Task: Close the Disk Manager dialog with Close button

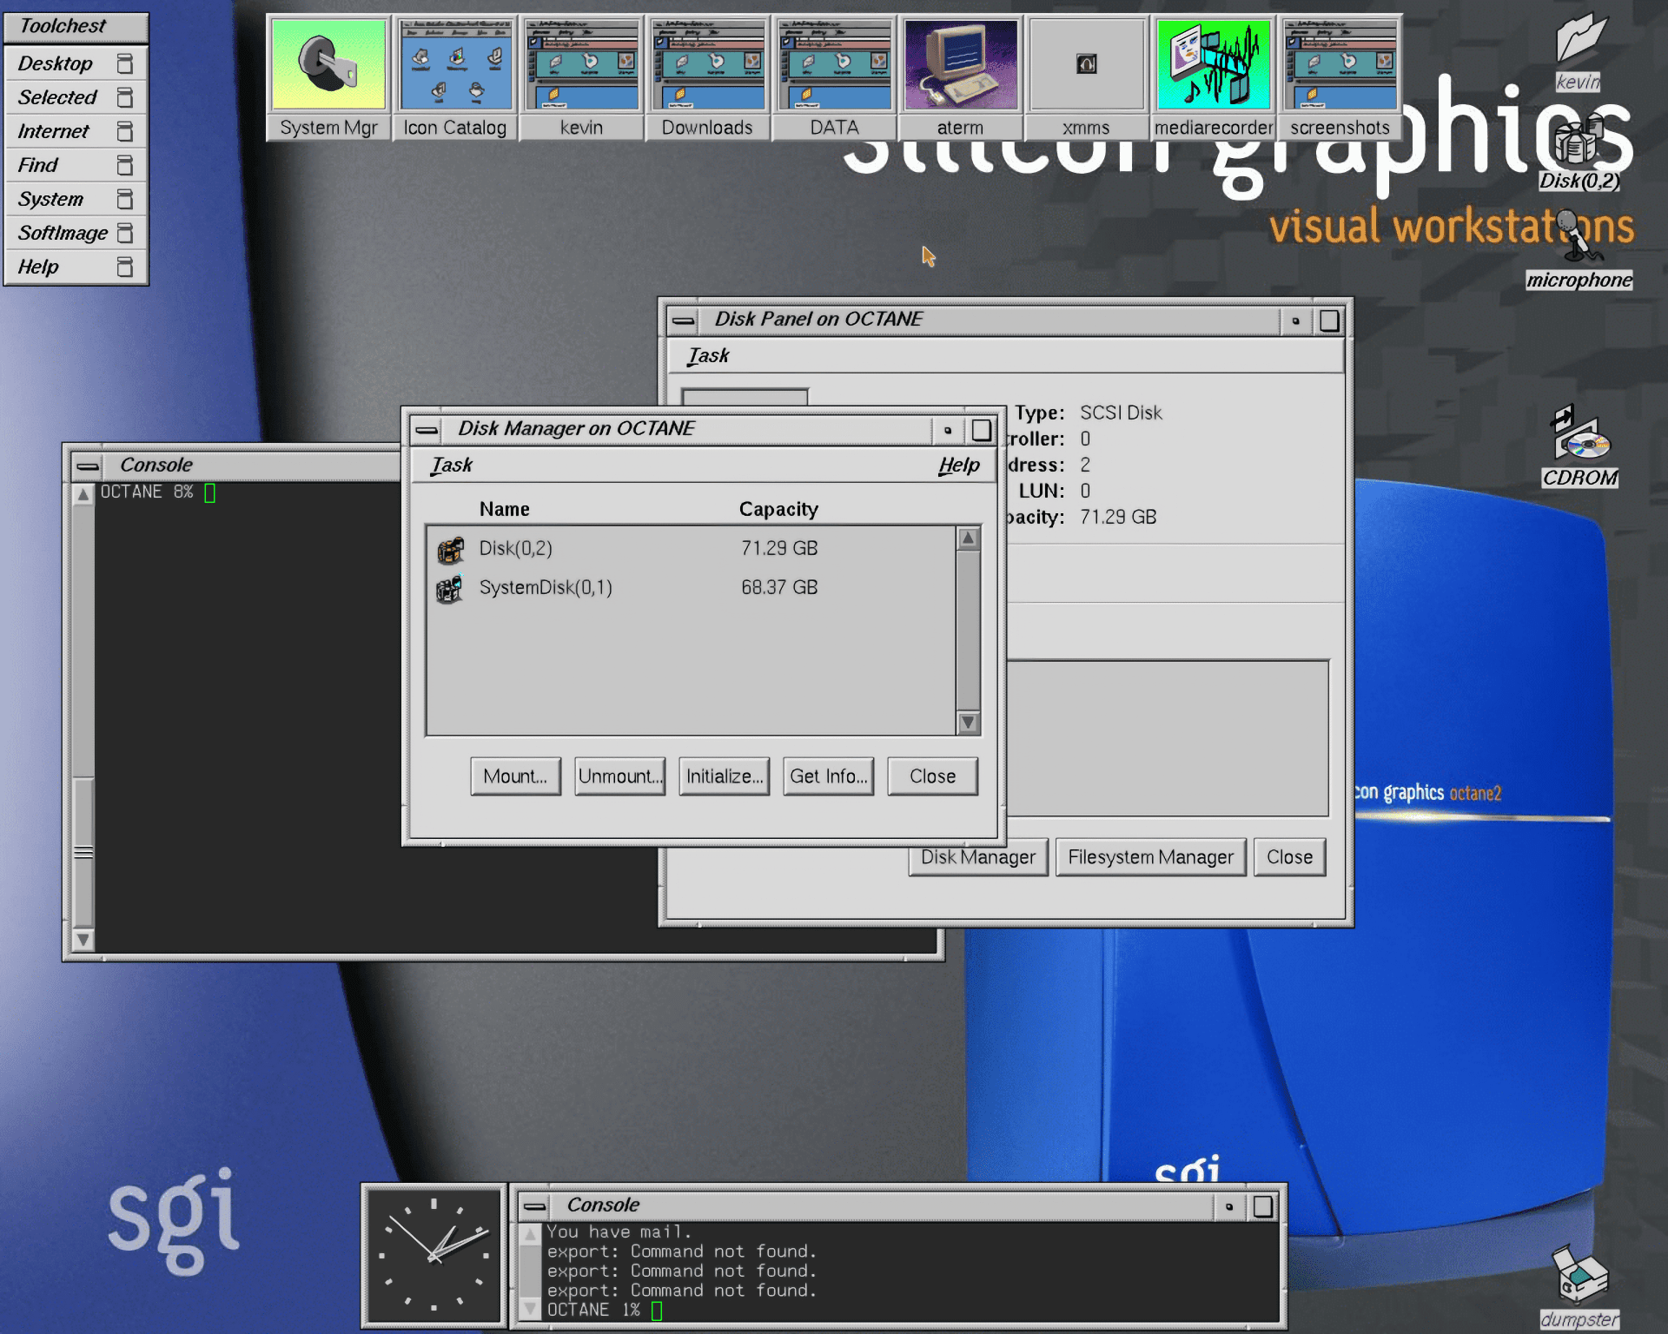Action: (932, 776)
